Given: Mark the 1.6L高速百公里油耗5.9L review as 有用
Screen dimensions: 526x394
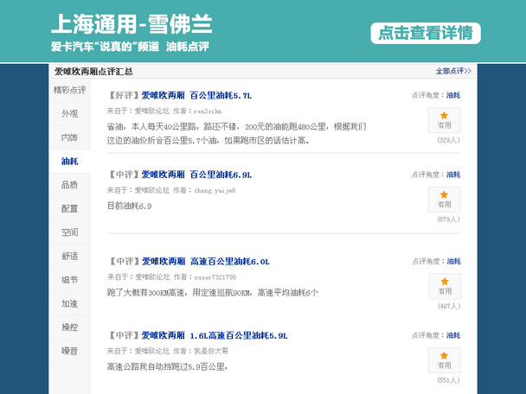Looking at the screenshot, I should click(x=444, y=359).
